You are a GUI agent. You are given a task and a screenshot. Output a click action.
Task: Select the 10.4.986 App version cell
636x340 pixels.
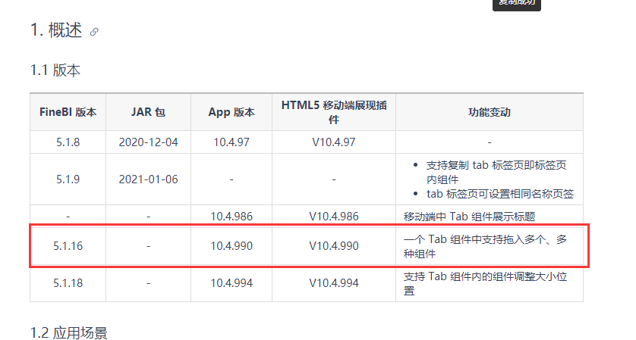pos(231,217)
